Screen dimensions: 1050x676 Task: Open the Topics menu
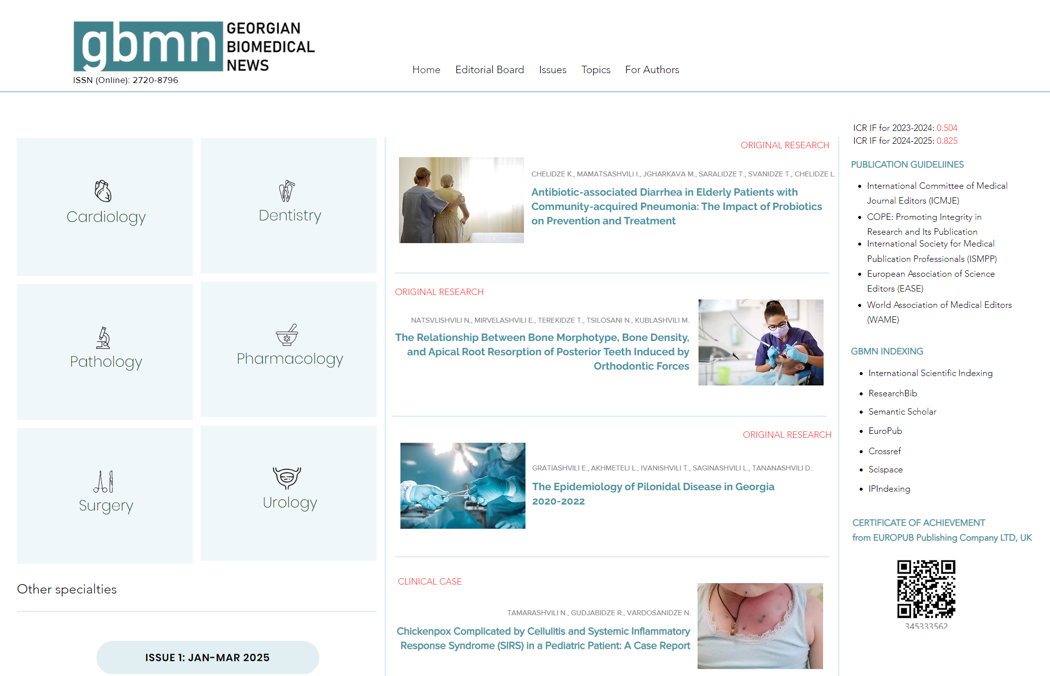596,70
